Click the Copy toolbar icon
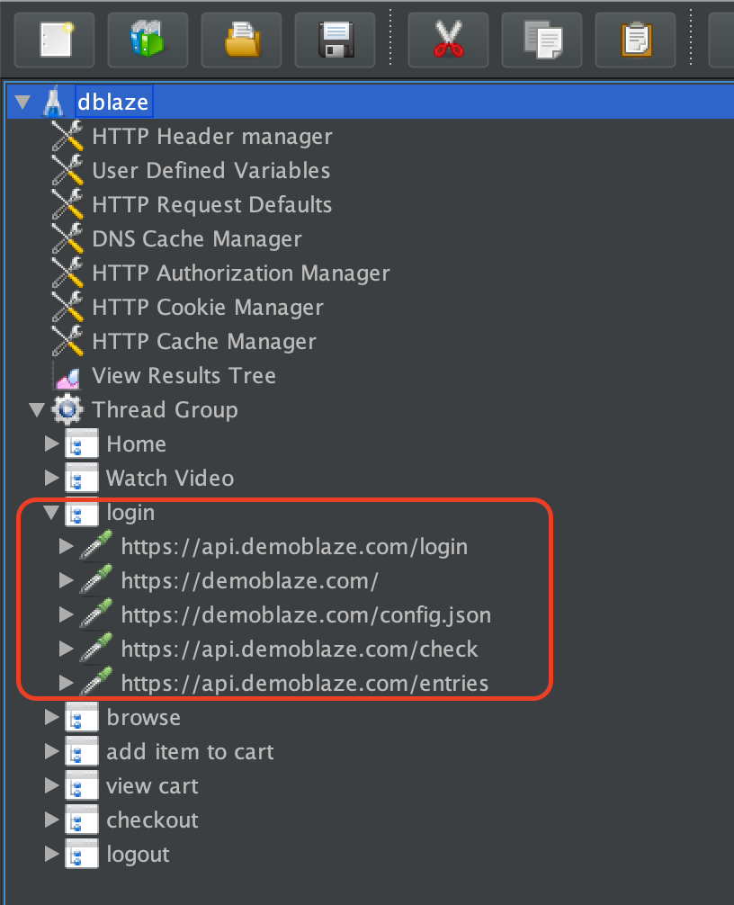 542,40
